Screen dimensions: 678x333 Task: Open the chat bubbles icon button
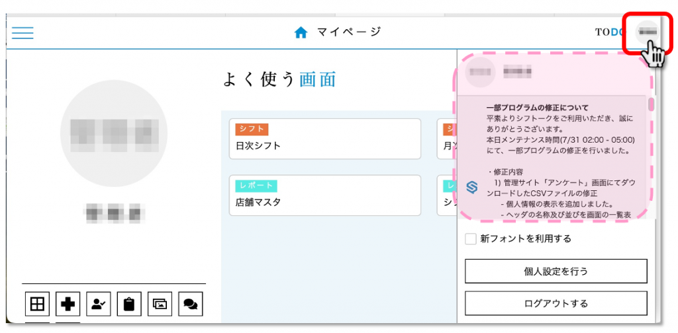(x=190, y=304)
